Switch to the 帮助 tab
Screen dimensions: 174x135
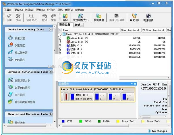point(78,25)
